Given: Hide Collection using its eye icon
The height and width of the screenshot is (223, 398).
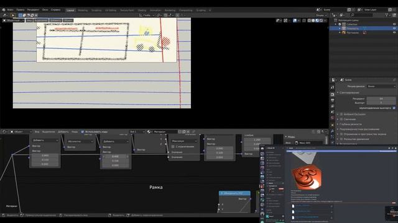Looking at the screenshot, I should (x=394, y=24).
